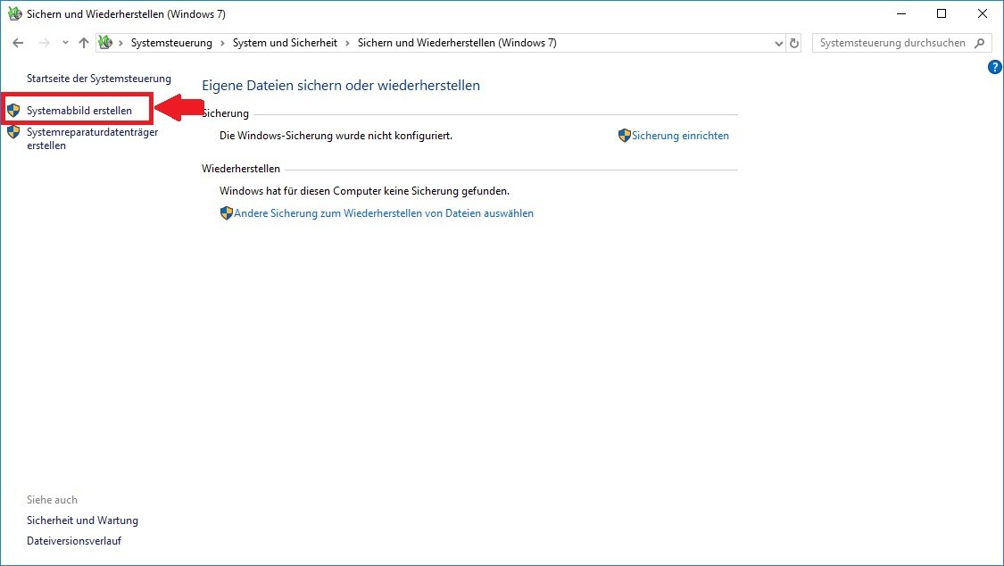Go back with the back arrow
1004x566 pixels.
(x=18, y=43)
